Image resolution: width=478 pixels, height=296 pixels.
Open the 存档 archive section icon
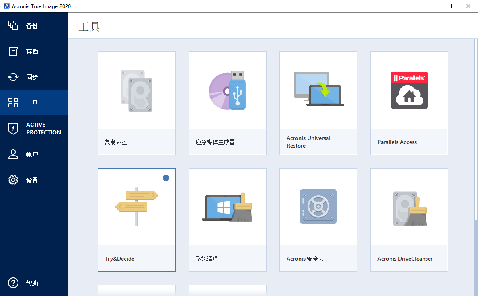13,51
